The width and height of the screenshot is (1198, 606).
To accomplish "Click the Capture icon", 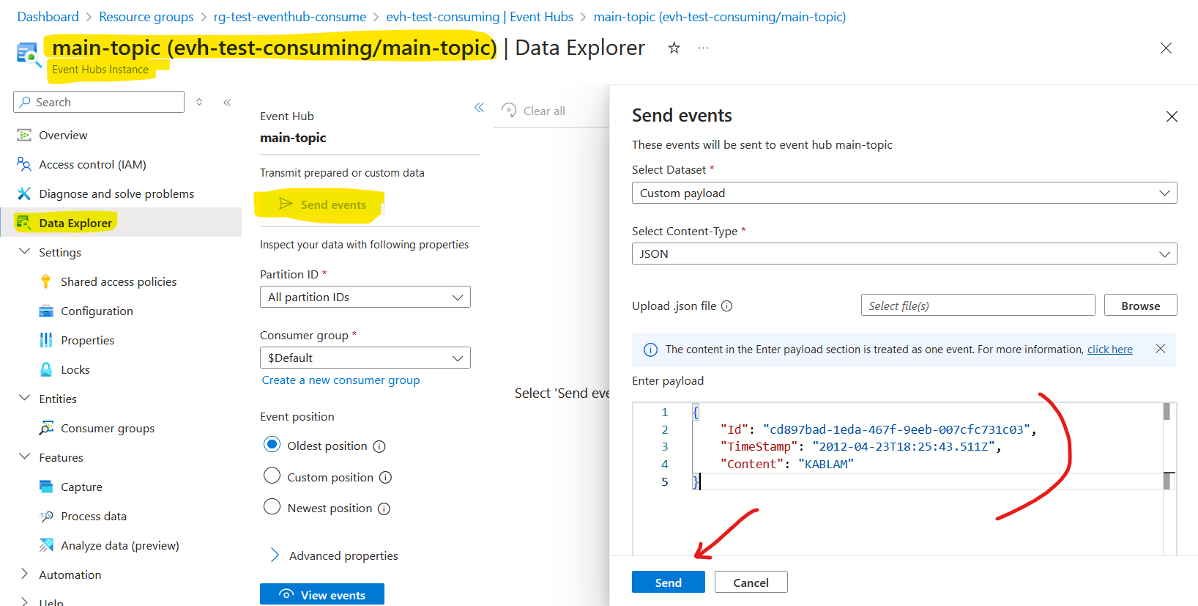I will (x=46, y=487).
